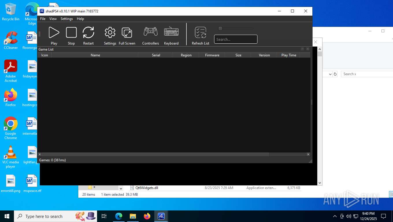Viewport: 393px width, 222px height.
Task: Open the Firefox desktop shortcut
Action: pos(11,98)
